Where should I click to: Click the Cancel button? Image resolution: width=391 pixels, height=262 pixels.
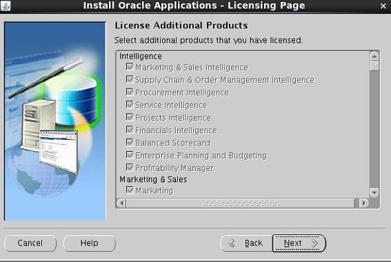tap(30, 243)
